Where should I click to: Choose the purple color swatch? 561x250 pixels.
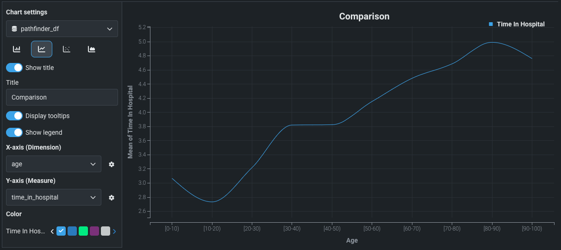coord(94,231)
